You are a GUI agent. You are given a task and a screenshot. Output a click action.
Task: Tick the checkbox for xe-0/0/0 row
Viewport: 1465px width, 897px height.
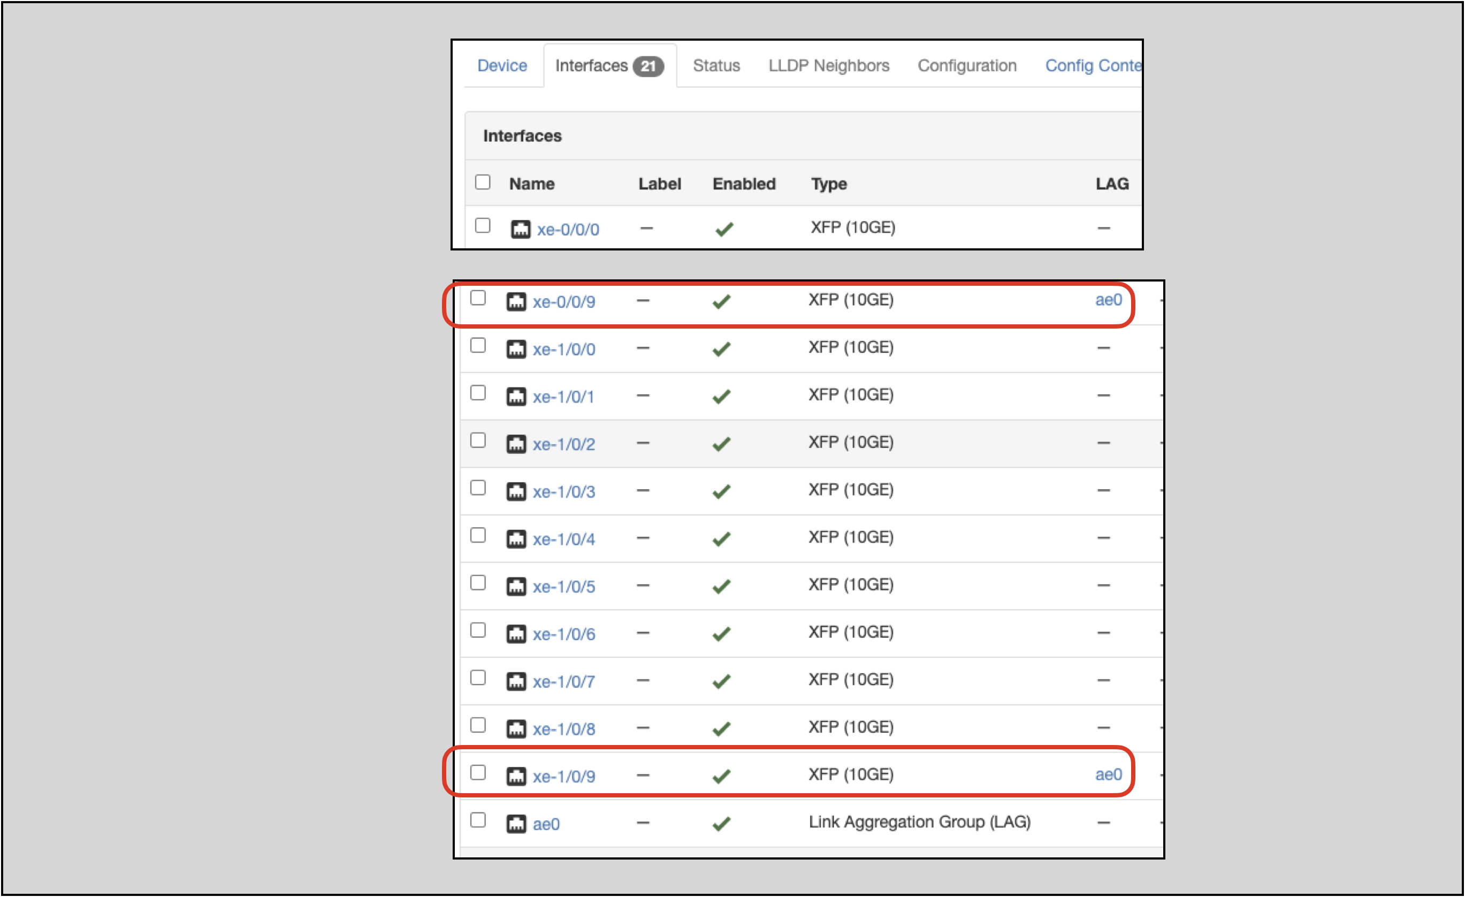click(482, 225)
